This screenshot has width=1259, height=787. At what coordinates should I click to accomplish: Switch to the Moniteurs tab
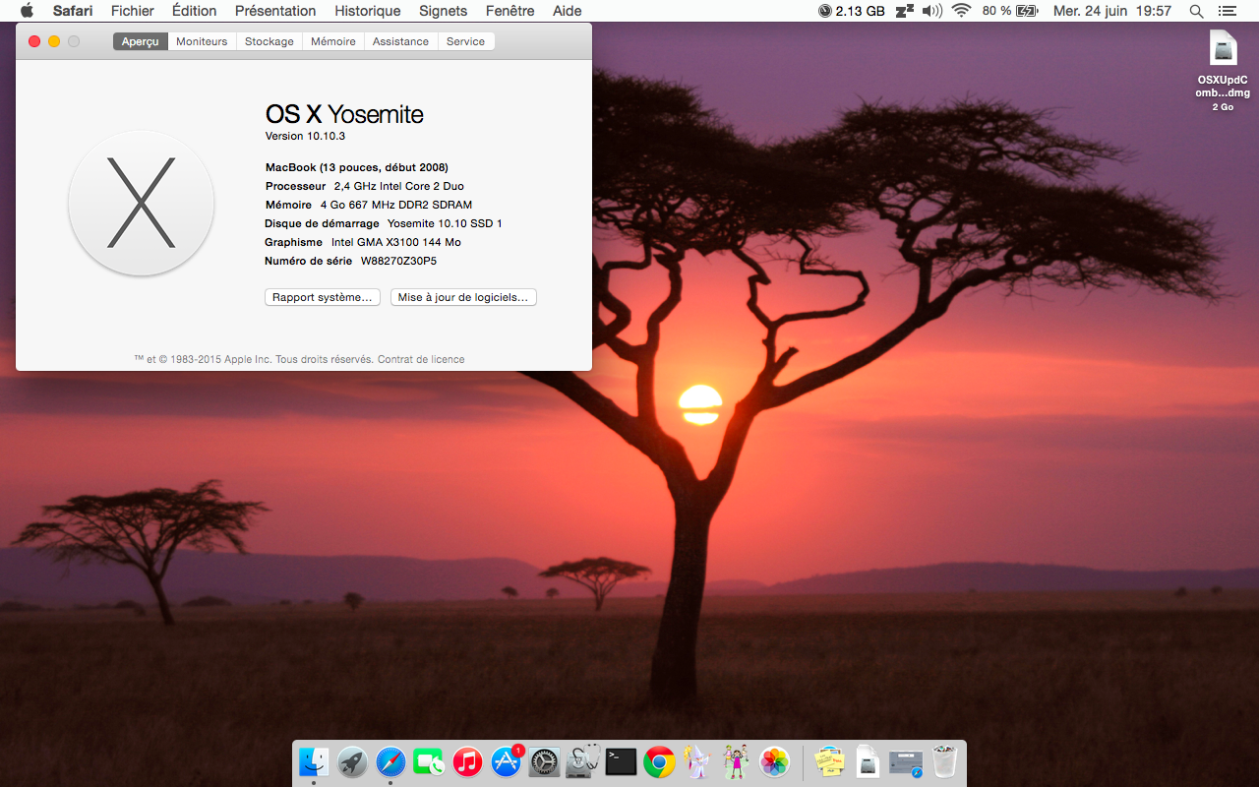pos(202,41)
